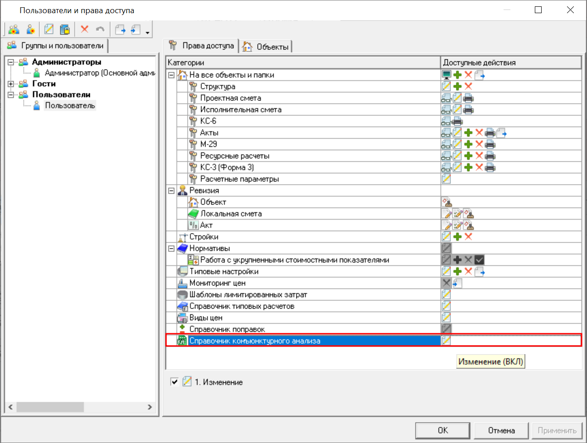Screen dimensions: 587x443
Task: Toggle the '1. Изменение' checkbox
Action: (x=174, y=382)
